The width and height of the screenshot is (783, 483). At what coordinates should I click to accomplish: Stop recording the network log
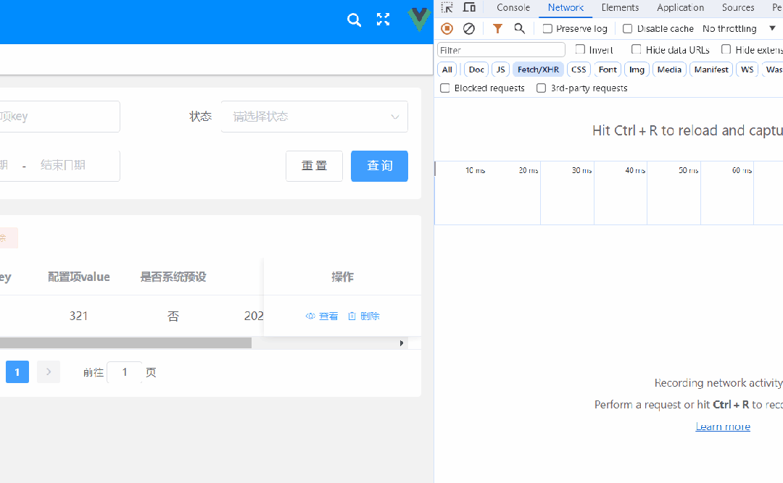click(x=447, y=28)
